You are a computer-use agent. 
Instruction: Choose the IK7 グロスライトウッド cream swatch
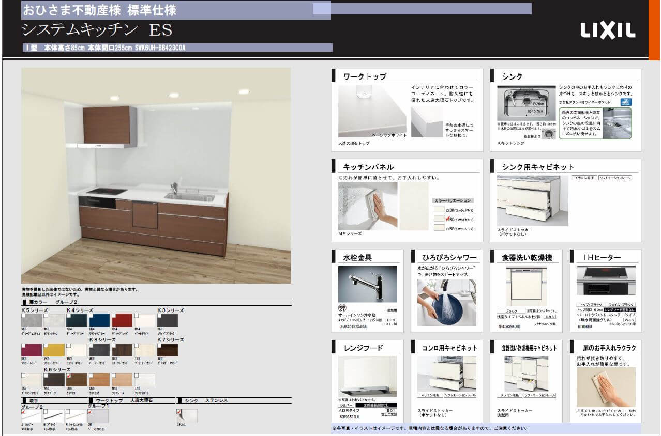click(x=31, y=380)
